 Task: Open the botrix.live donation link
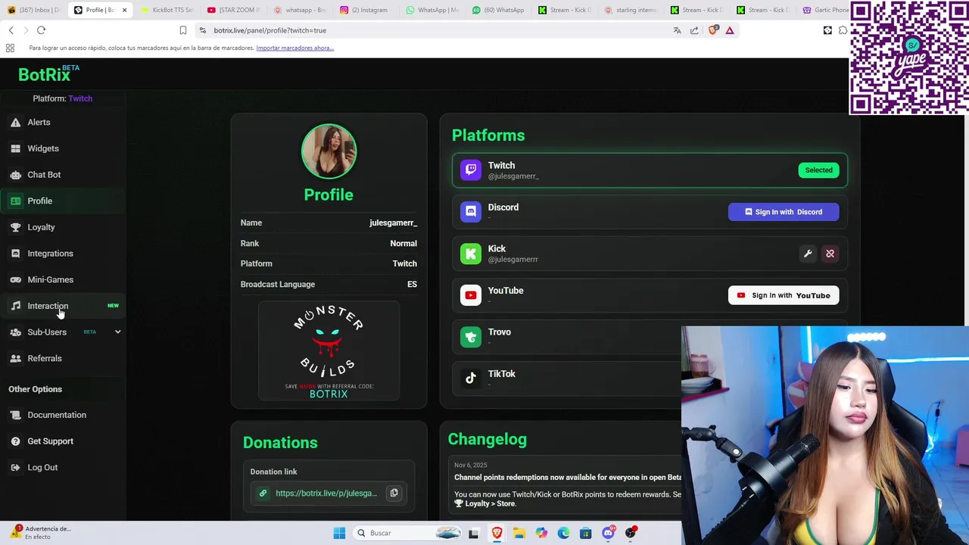click(326, 494)
